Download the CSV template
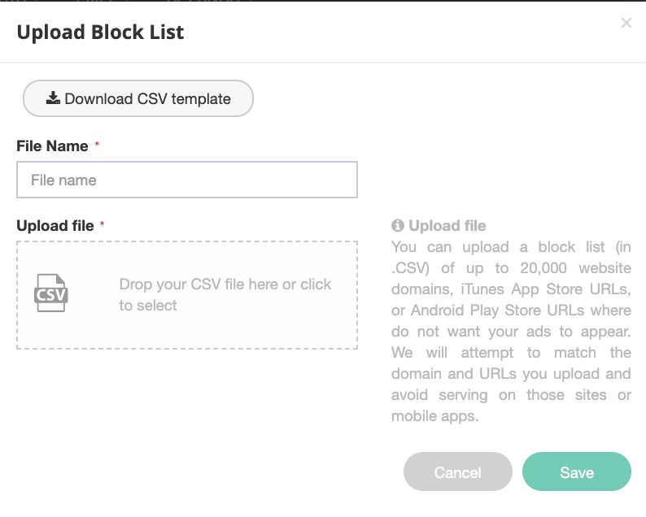This screenshot has height=517, width=646. 138,98
